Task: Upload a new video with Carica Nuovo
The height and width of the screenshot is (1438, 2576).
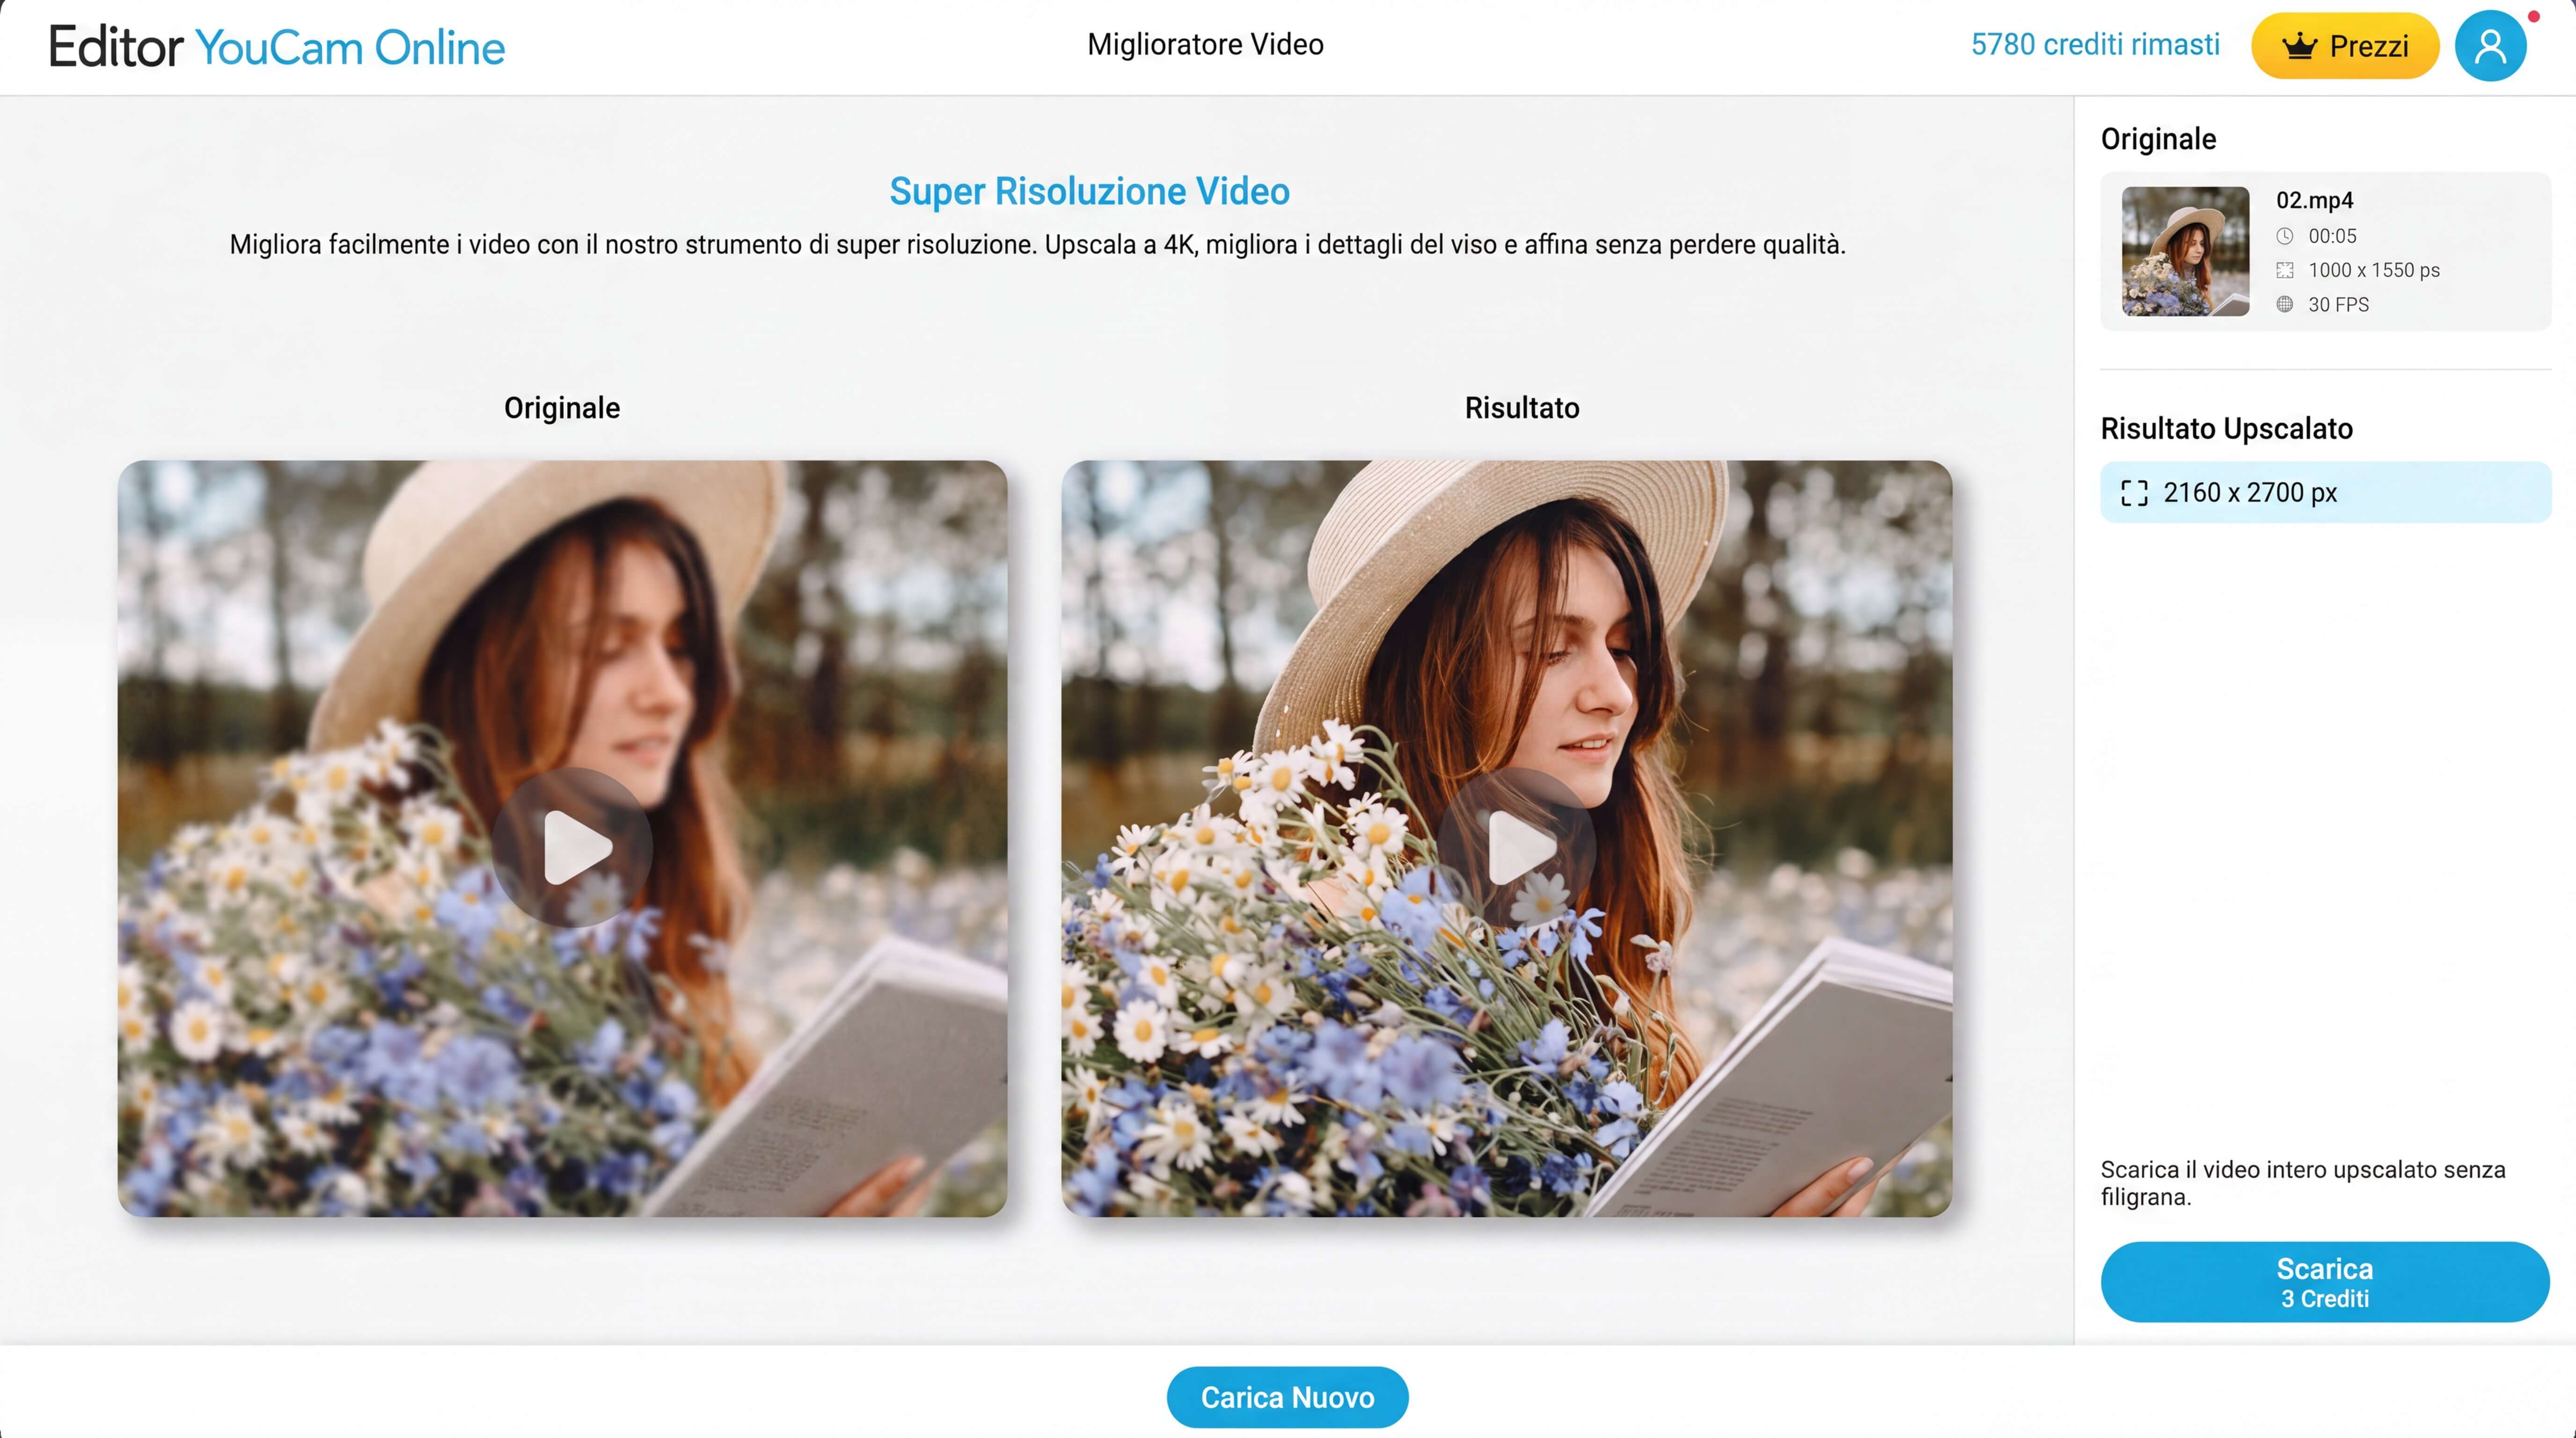Action: click(x=1287, y=1397)
